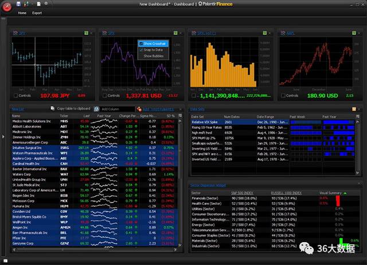
Task: Click the chart icon beside the AAPL panel title
Action: click(x=283, y=33)
